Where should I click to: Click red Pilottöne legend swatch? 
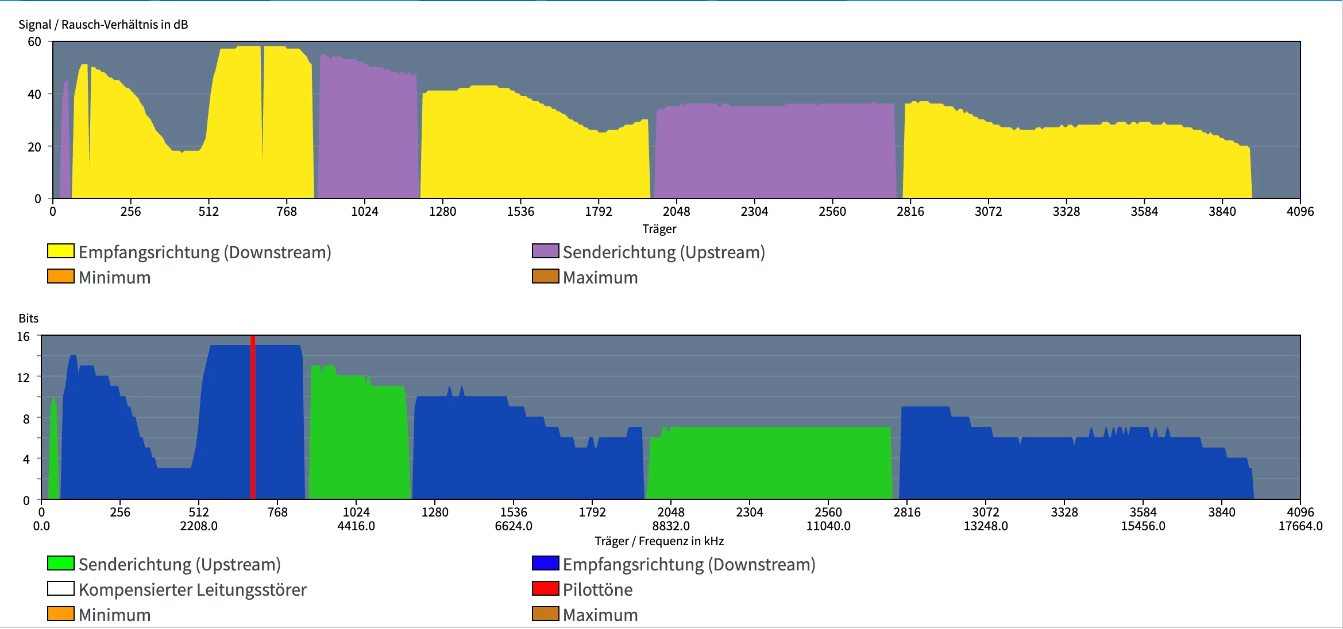[x=545, y=589]
